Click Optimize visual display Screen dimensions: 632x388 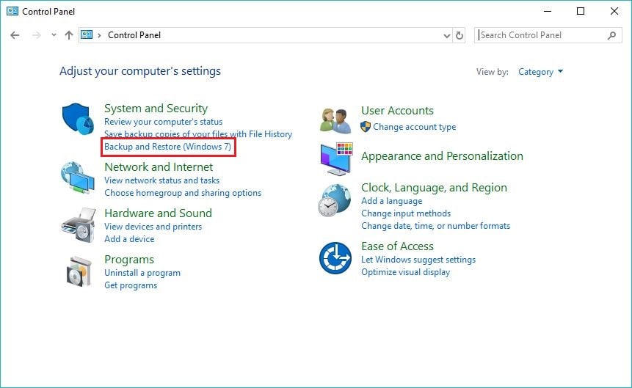405,272
